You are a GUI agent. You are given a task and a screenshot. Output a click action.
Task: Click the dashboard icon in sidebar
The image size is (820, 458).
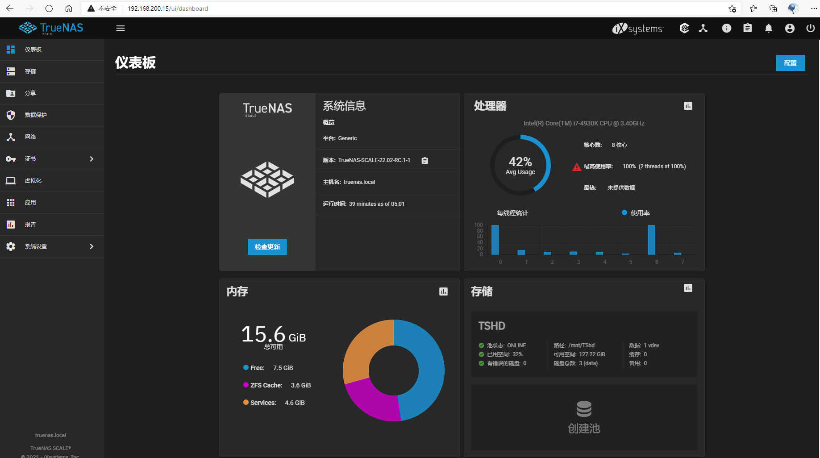11,50
